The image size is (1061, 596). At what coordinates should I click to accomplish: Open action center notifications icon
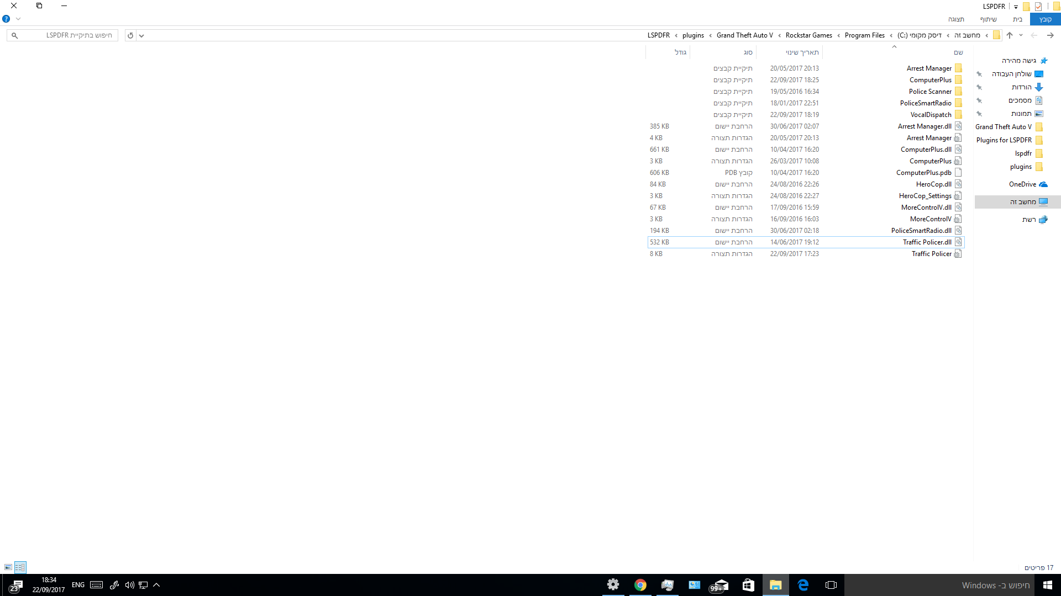coord(16,585)
